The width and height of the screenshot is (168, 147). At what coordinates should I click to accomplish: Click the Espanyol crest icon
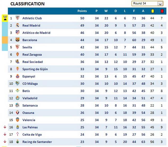tap(18, 77)
